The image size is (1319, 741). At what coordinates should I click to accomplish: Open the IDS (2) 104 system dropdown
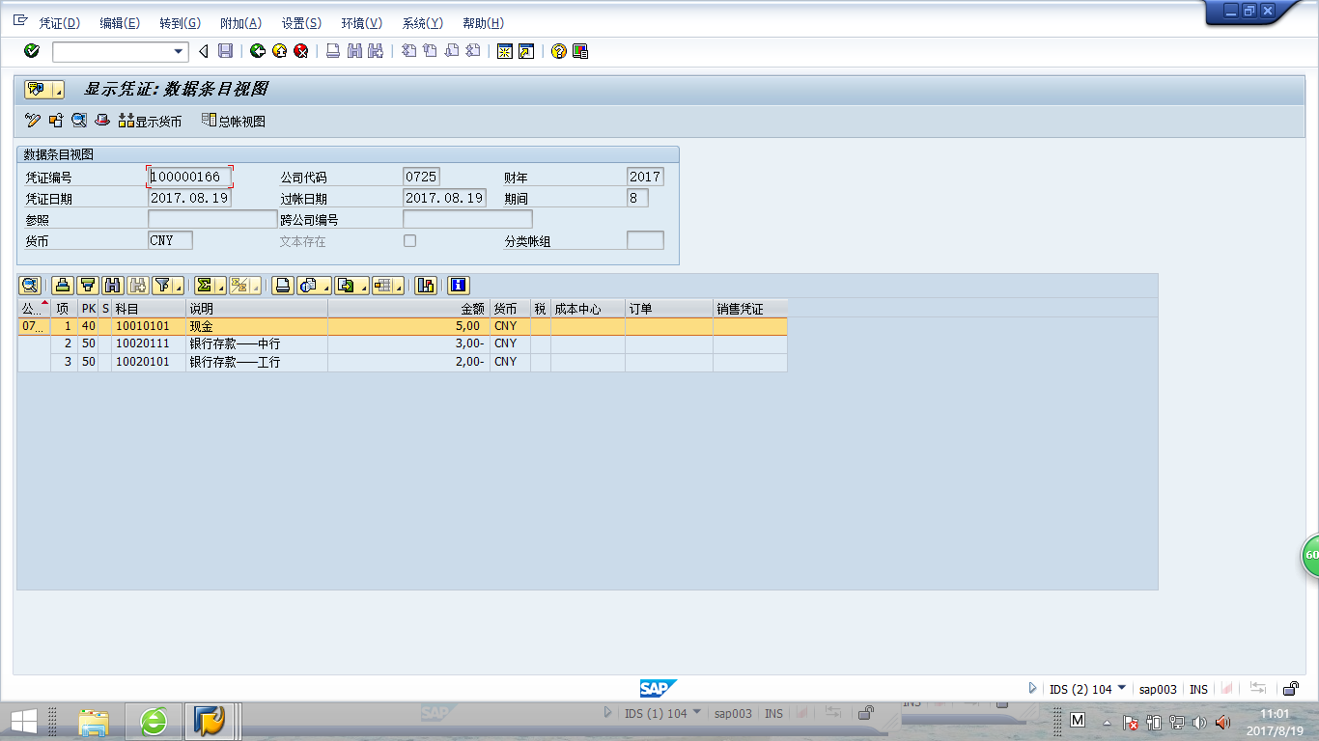tap(1121, 688)
